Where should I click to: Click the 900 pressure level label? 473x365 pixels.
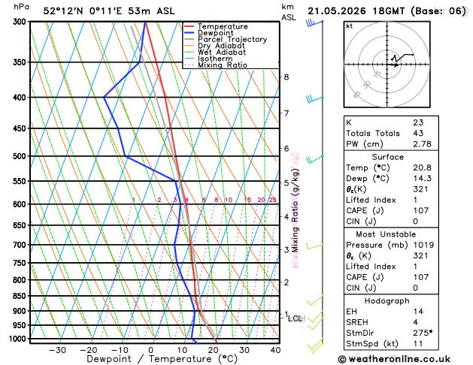(21, 311)
